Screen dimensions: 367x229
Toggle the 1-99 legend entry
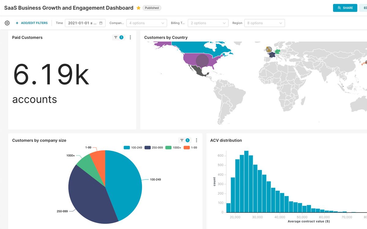[x=190, y=147]
